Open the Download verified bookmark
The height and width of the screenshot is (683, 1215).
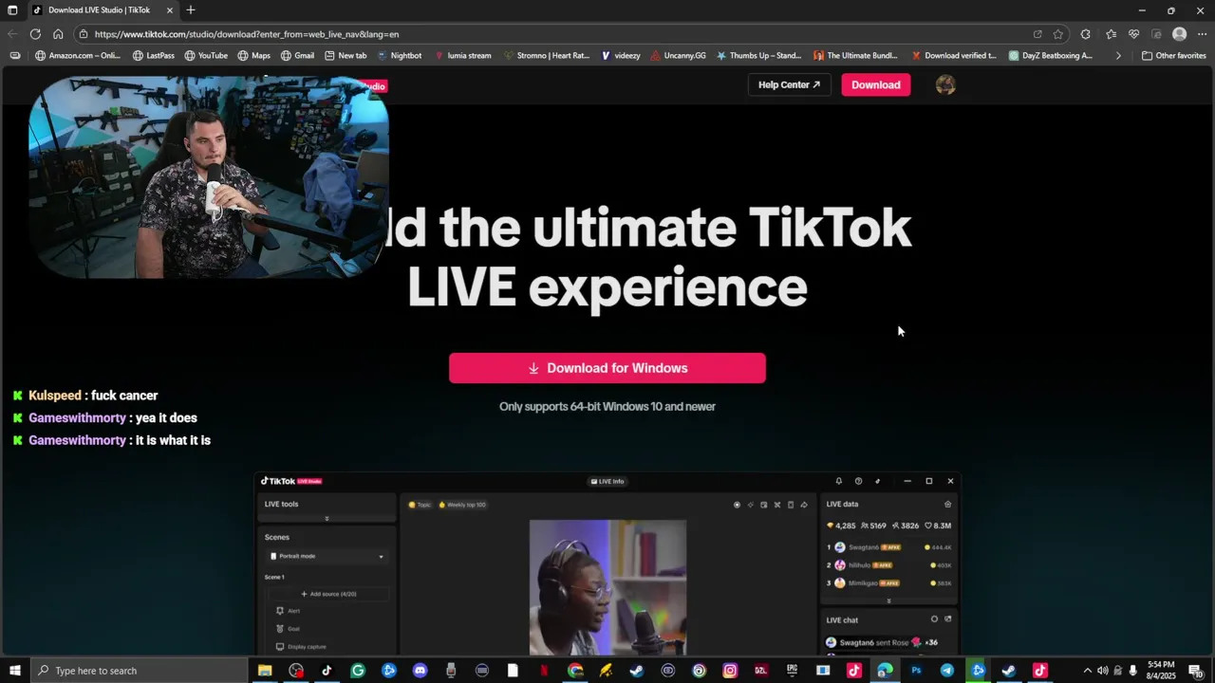(954, 56)
